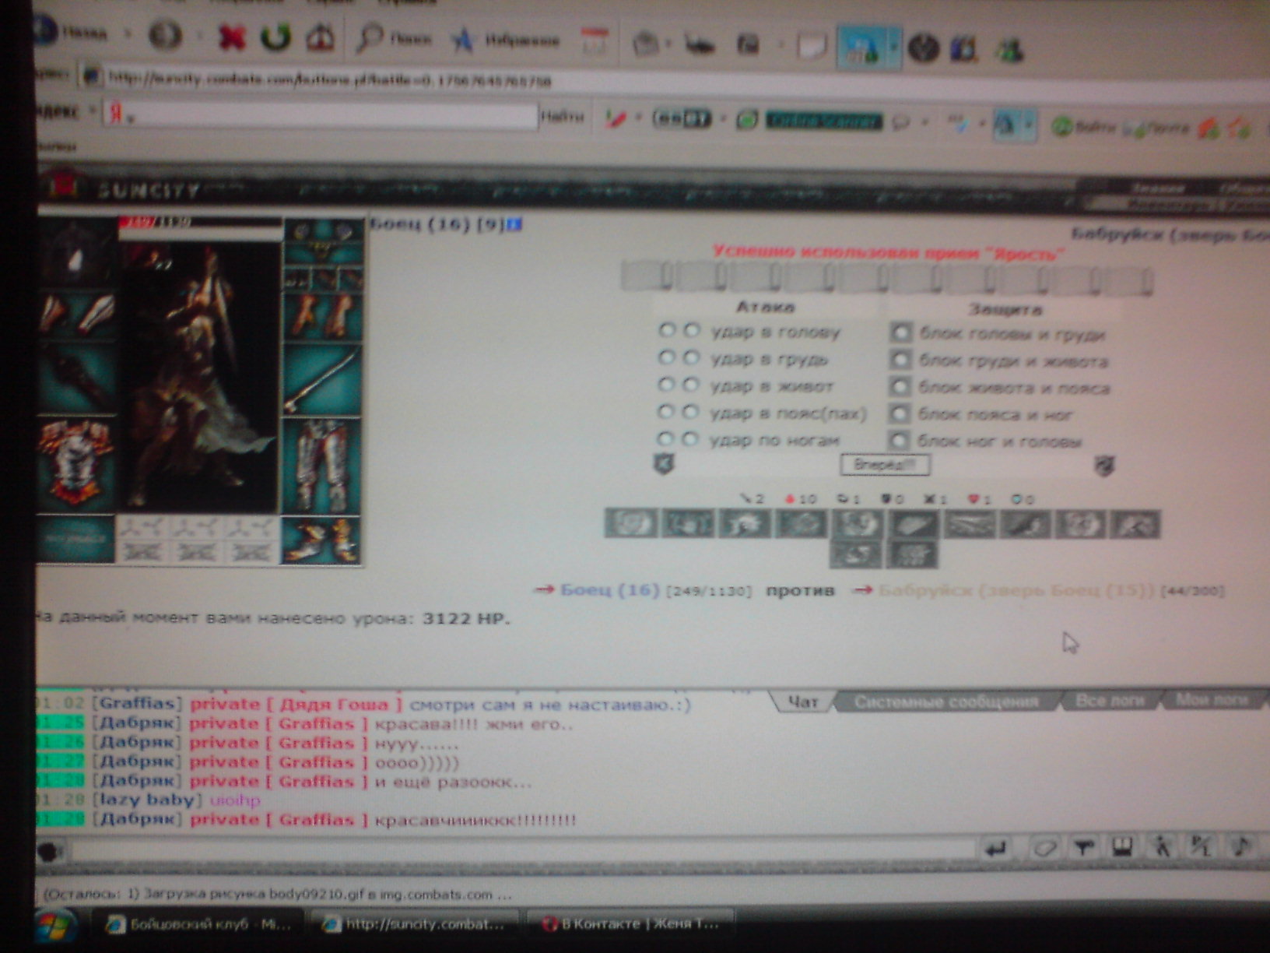This screenshot has height=953, width=1270.
Task: Click the character health bar
Action: (201, 223)
